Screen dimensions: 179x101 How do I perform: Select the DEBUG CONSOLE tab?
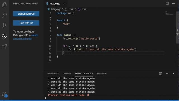pyautogui.click(x=84, y=74)
